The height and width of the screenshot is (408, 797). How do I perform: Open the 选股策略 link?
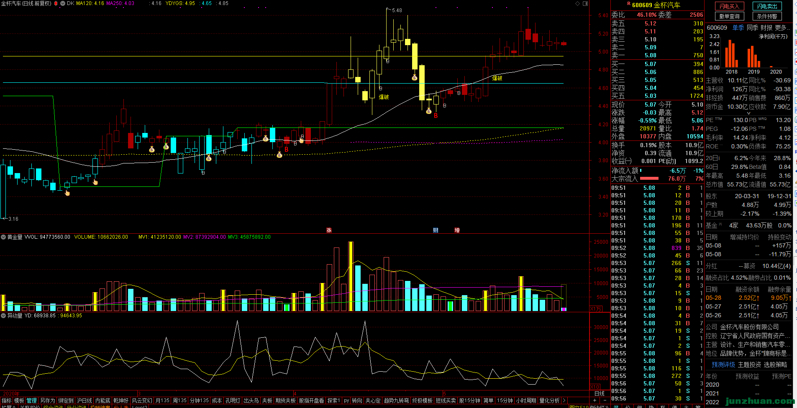click(x=775, y=365)
